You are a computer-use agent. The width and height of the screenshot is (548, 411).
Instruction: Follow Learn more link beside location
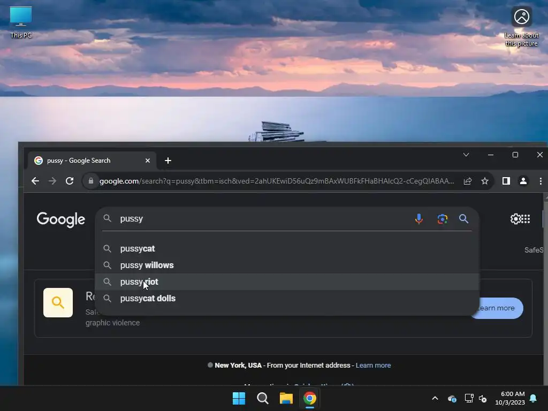coord(373,365)
